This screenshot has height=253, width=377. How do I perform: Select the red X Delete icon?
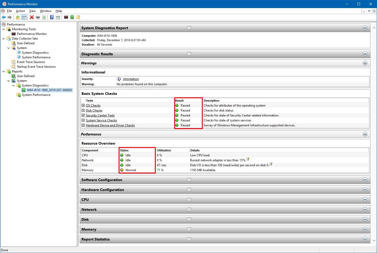(32, 17)
